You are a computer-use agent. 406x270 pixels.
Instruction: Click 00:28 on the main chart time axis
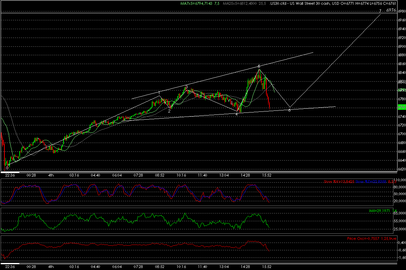[31, 175]
